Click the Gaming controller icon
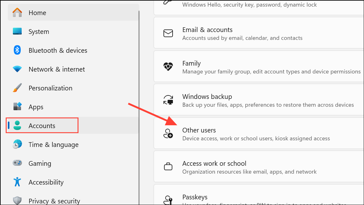Viewport: 364px width, 205px height. (x=17, y=163)
